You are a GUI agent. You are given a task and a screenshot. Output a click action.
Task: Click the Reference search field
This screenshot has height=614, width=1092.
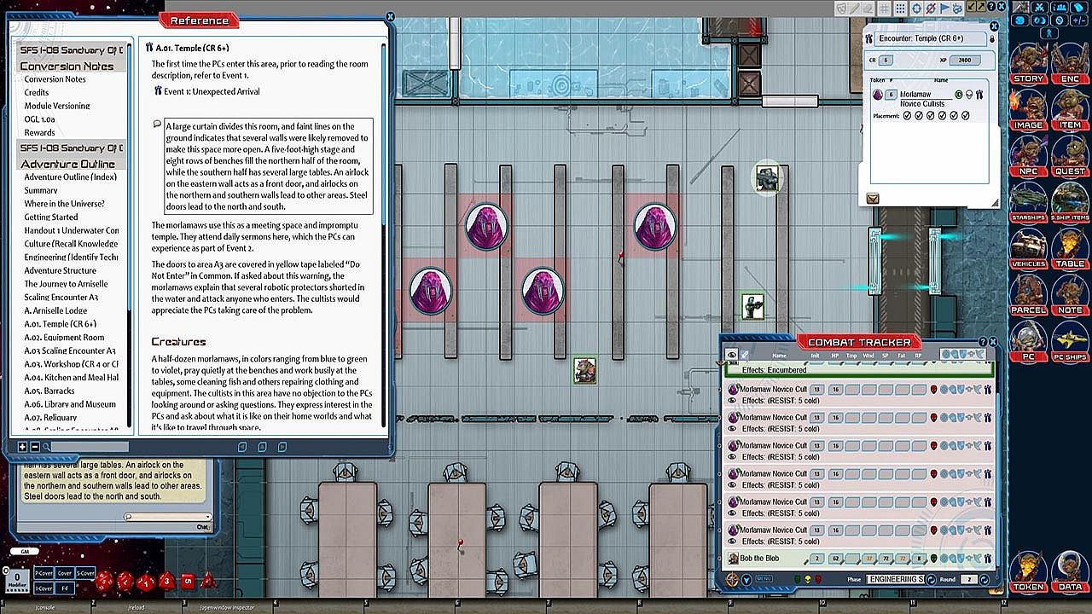click(89, 447)
